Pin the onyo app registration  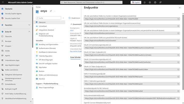coord(51,11)
